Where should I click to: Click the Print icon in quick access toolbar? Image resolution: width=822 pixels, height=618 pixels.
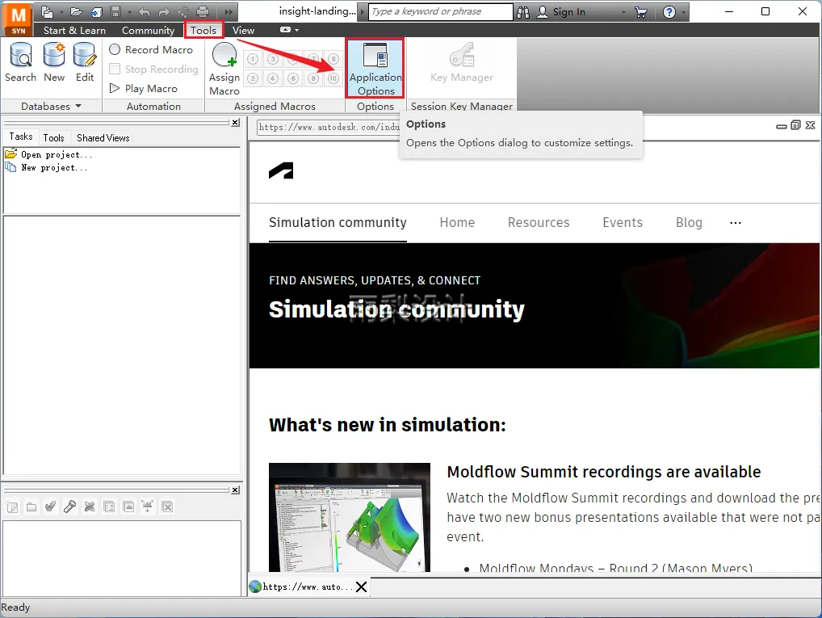[x=203, y=11]
